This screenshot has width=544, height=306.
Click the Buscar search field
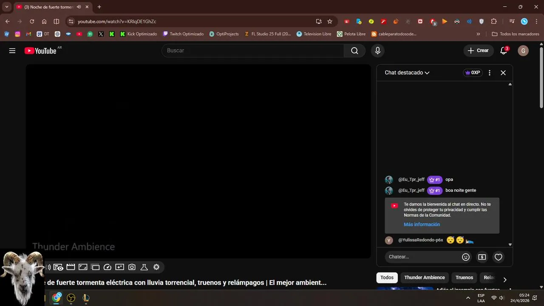[x=253, y=51]
